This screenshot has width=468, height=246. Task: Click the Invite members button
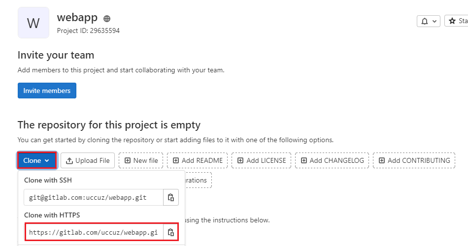coord(47,91)
